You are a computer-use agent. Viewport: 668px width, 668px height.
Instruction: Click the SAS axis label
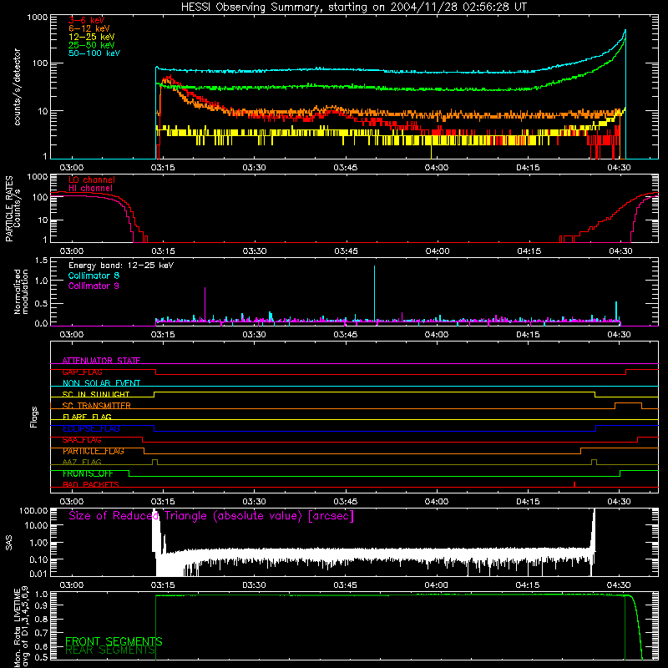point(8,543)
